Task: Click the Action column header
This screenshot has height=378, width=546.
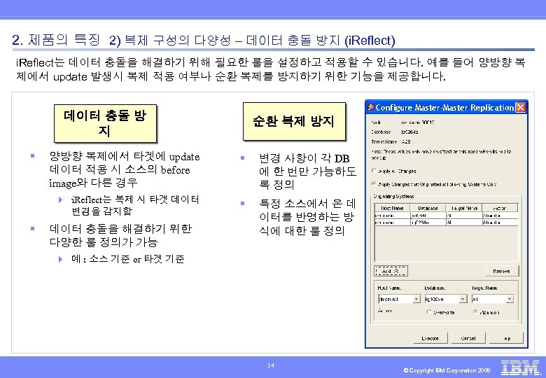Action: click(x=500, y=208)
